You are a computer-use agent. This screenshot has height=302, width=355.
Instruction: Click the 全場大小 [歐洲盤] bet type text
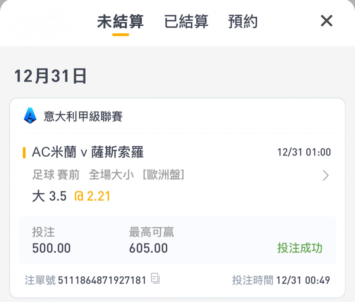click(136, 175)
